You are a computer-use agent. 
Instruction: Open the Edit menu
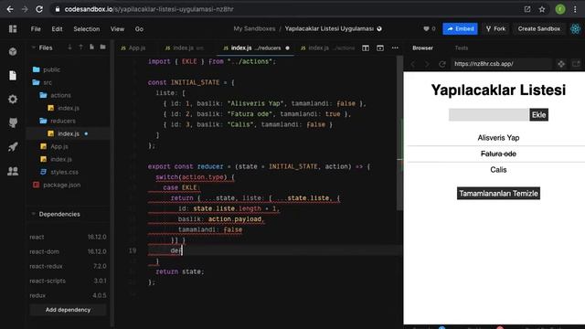click(57, 29)
